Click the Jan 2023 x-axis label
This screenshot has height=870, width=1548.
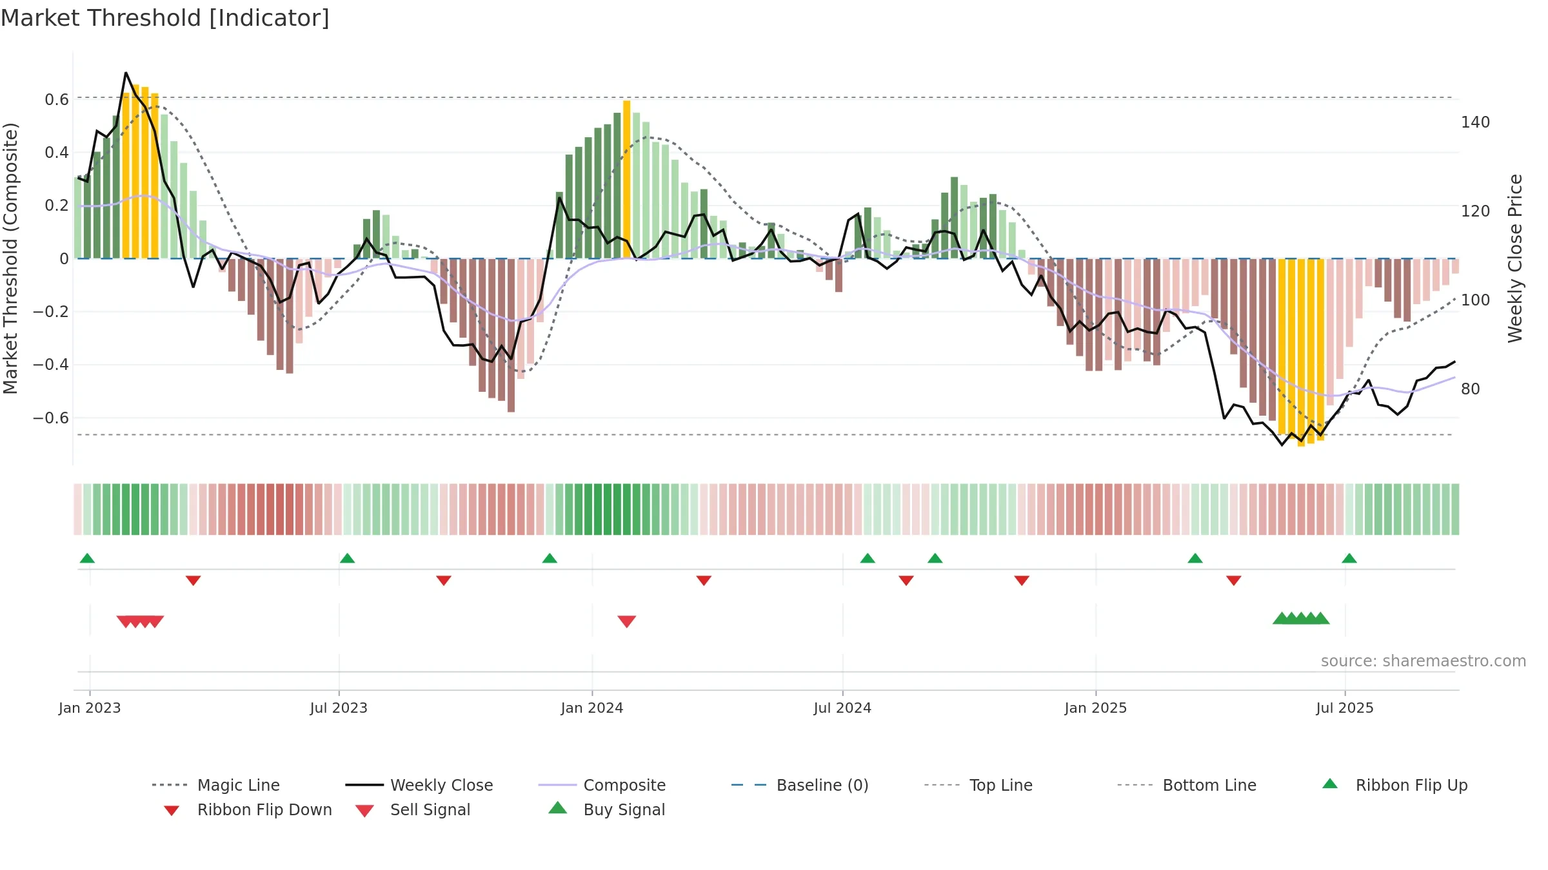click(90, 708)
